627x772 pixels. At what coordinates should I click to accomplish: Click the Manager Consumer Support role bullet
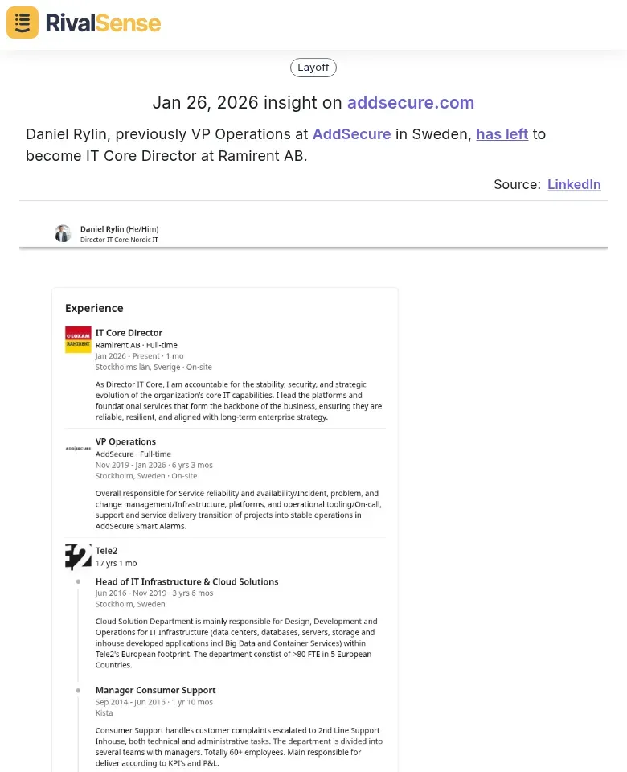pos(78,690)
